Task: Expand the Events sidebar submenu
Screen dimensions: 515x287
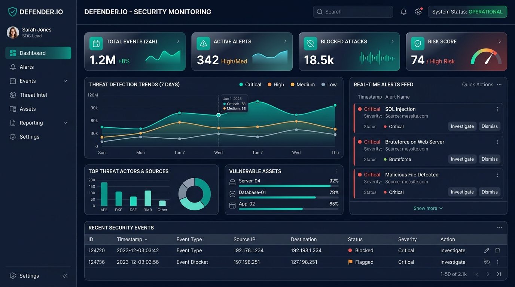Action: click(x=65, y=81)
